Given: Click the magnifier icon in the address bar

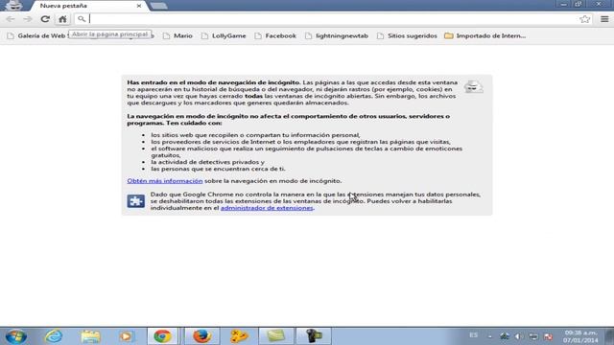Looking at the screenshot, I should [82, 19].
